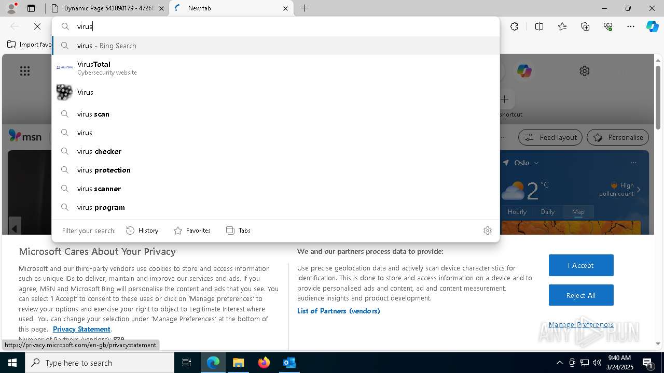Filter search by History

pyautogui.click(x=143, y=231)
